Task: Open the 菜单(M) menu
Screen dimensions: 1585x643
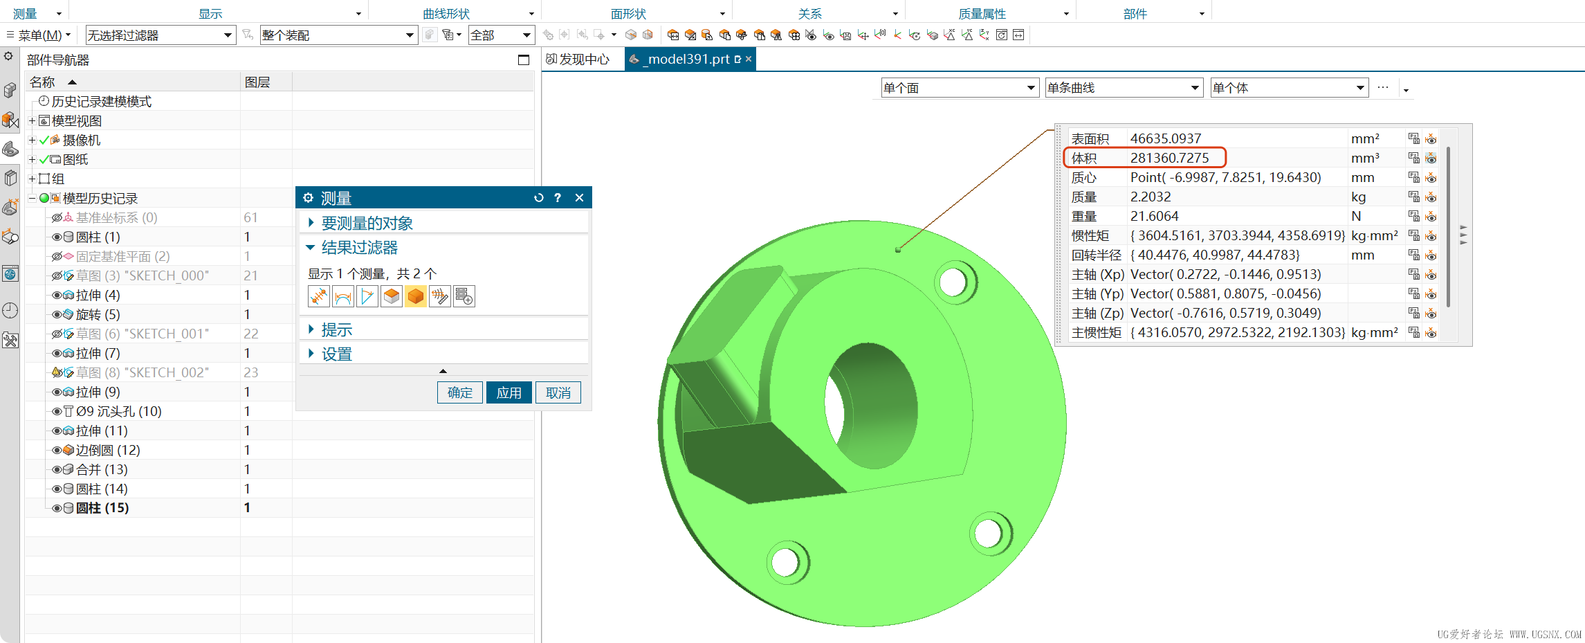Action: [39, 35]
